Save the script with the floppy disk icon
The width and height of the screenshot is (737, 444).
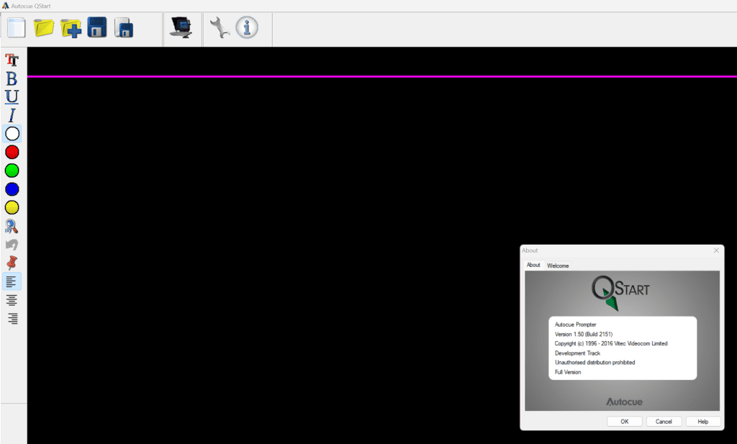coord(97,28)
